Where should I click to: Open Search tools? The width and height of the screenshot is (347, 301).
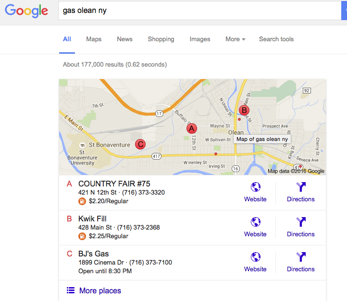click(x=276, y=39)
